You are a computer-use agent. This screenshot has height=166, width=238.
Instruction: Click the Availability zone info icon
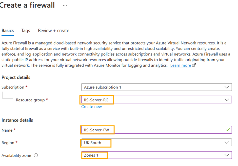pos(36,155)
